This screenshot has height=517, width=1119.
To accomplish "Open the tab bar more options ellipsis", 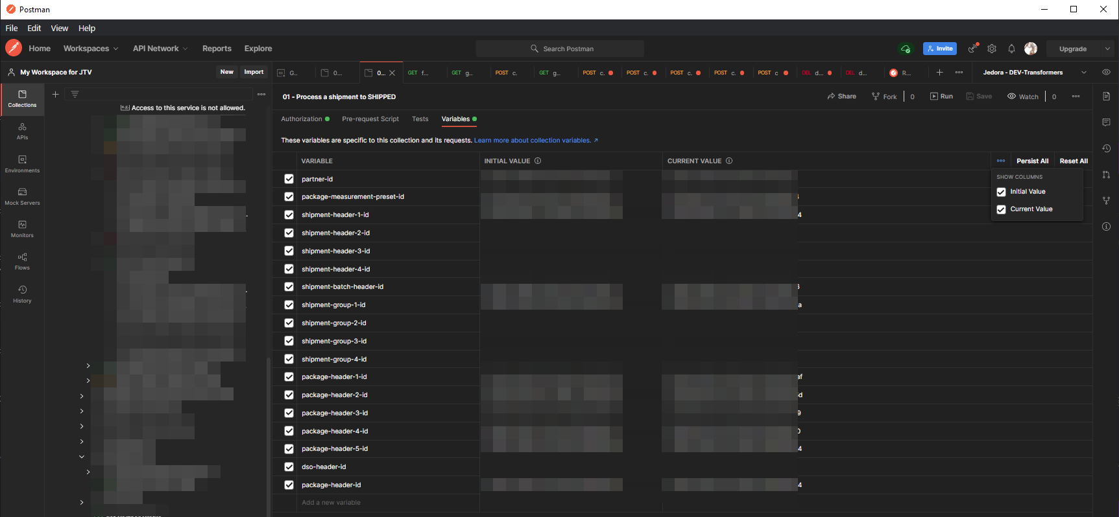I will tap(959, 72).
